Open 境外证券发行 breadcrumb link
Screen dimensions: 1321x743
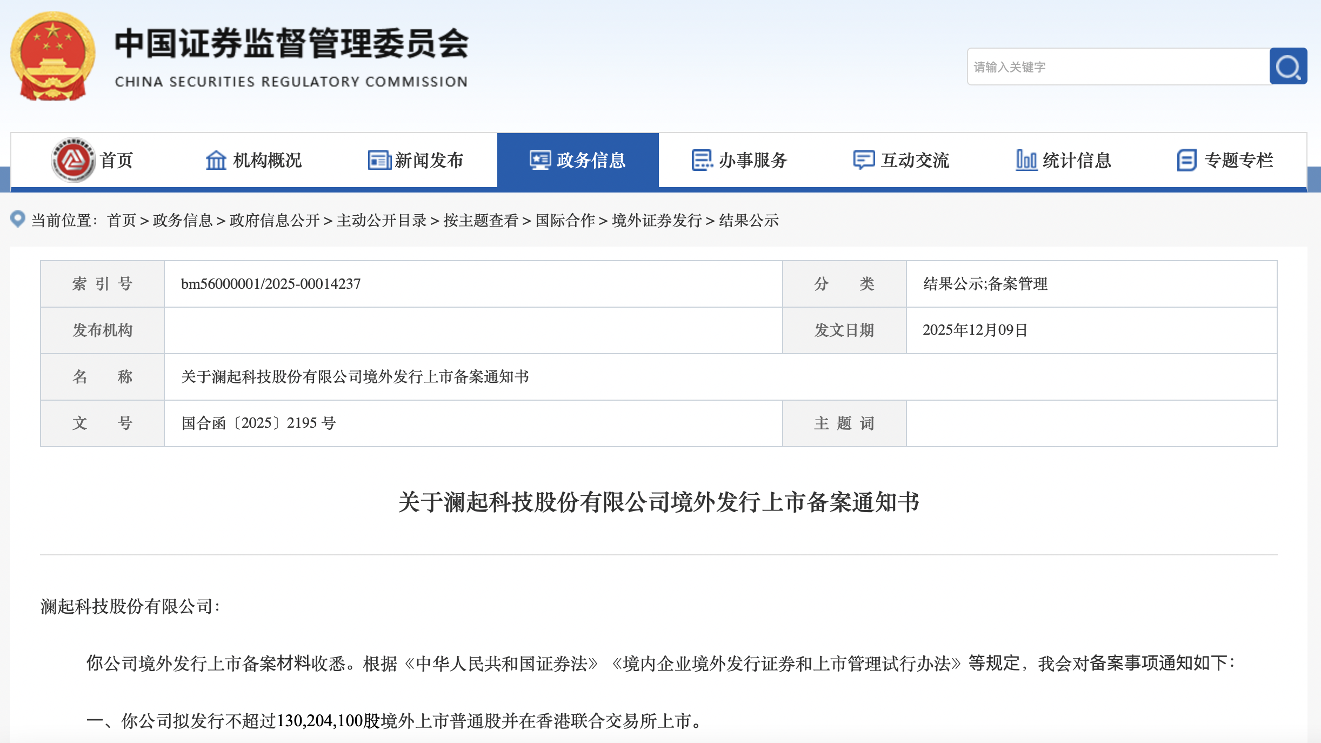tap(656, 221)
